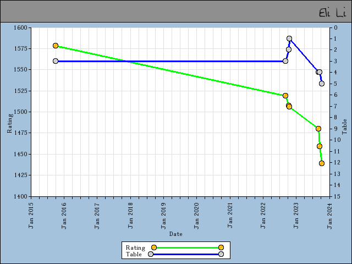Select the orange Rating point at about 1459
Viewport: 352px width, 264px height.
pos(320,146)
